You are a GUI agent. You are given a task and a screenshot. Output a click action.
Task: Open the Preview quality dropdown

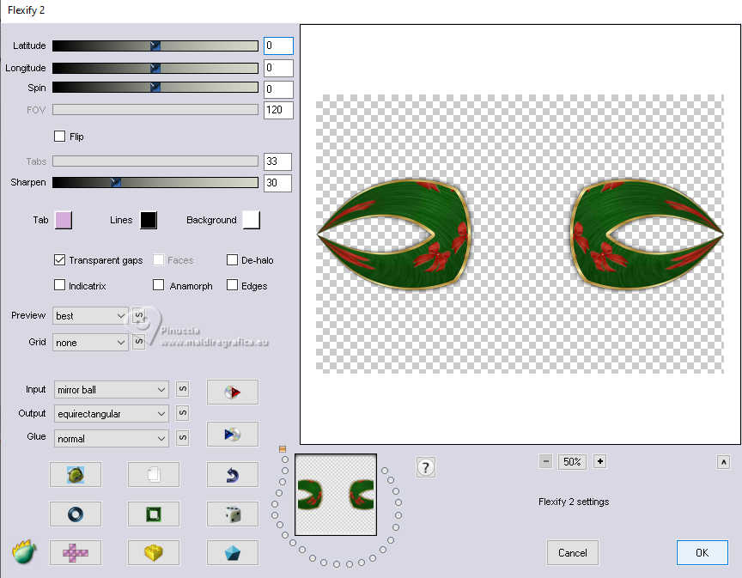(x=90, y=316)
